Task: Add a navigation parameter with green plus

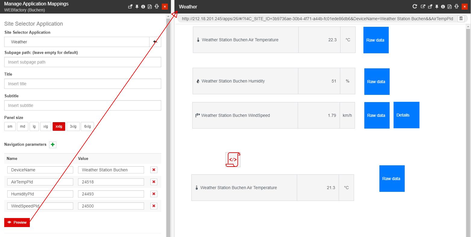Action: (53, 145)
